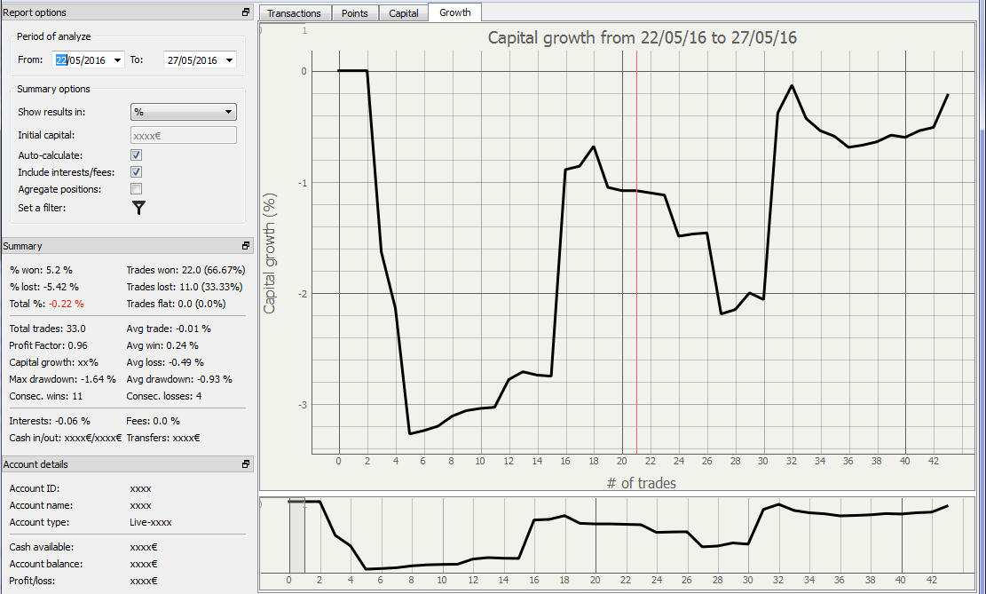
Task: Click the Account balance label
Action: click(x=46, y=564)
